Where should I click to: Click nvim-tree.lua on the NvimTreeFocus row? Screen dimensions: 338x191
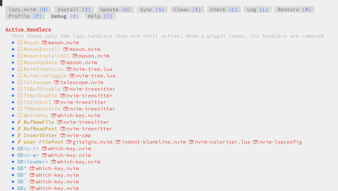[93, 69]
